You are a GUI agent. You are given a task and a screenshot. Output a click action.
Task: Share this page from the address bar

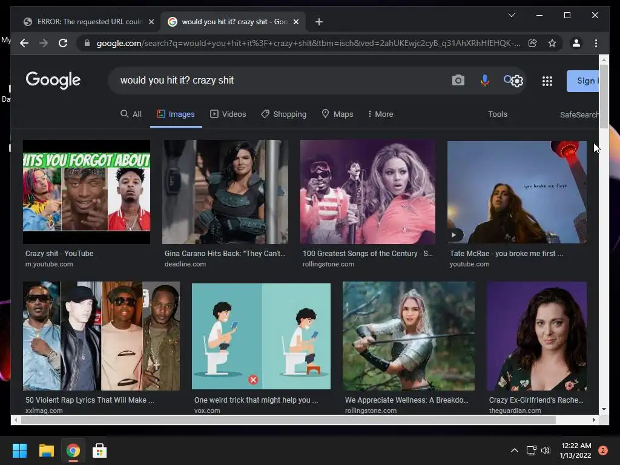(x=533, y=43)
